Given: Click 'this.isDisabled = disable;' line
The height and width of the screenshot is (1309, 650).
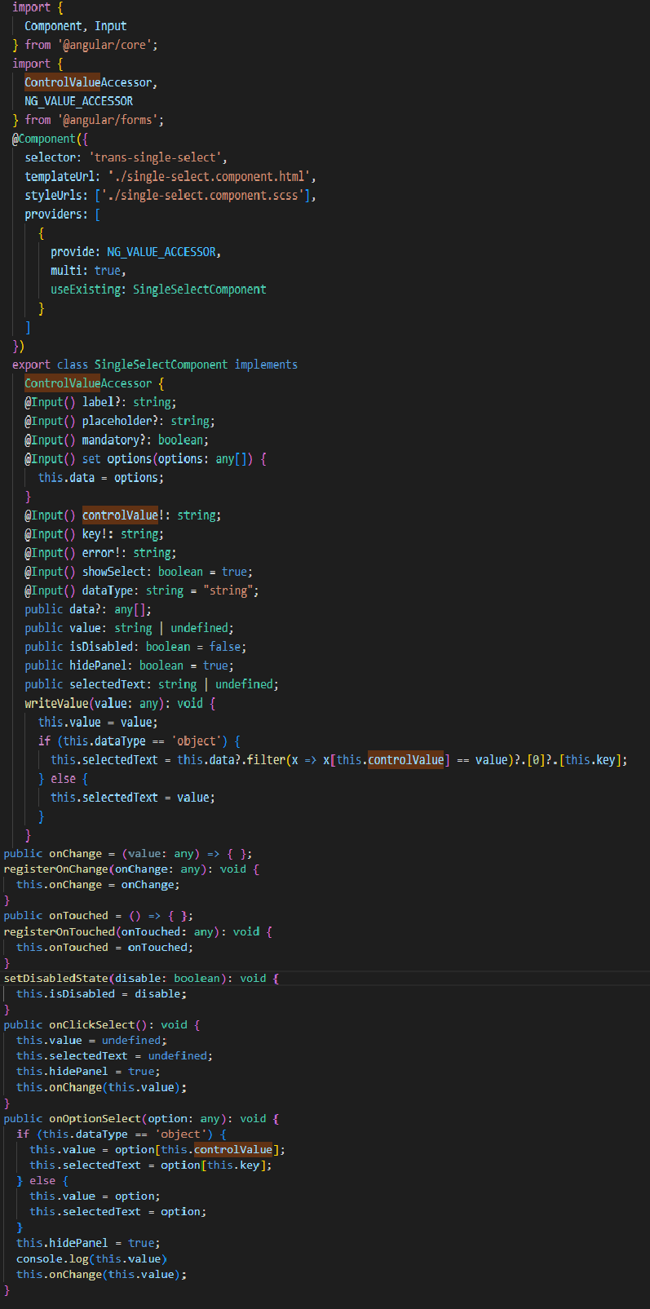Looking at the screenshot, I should pyautogui.click(x=101, y=993).
